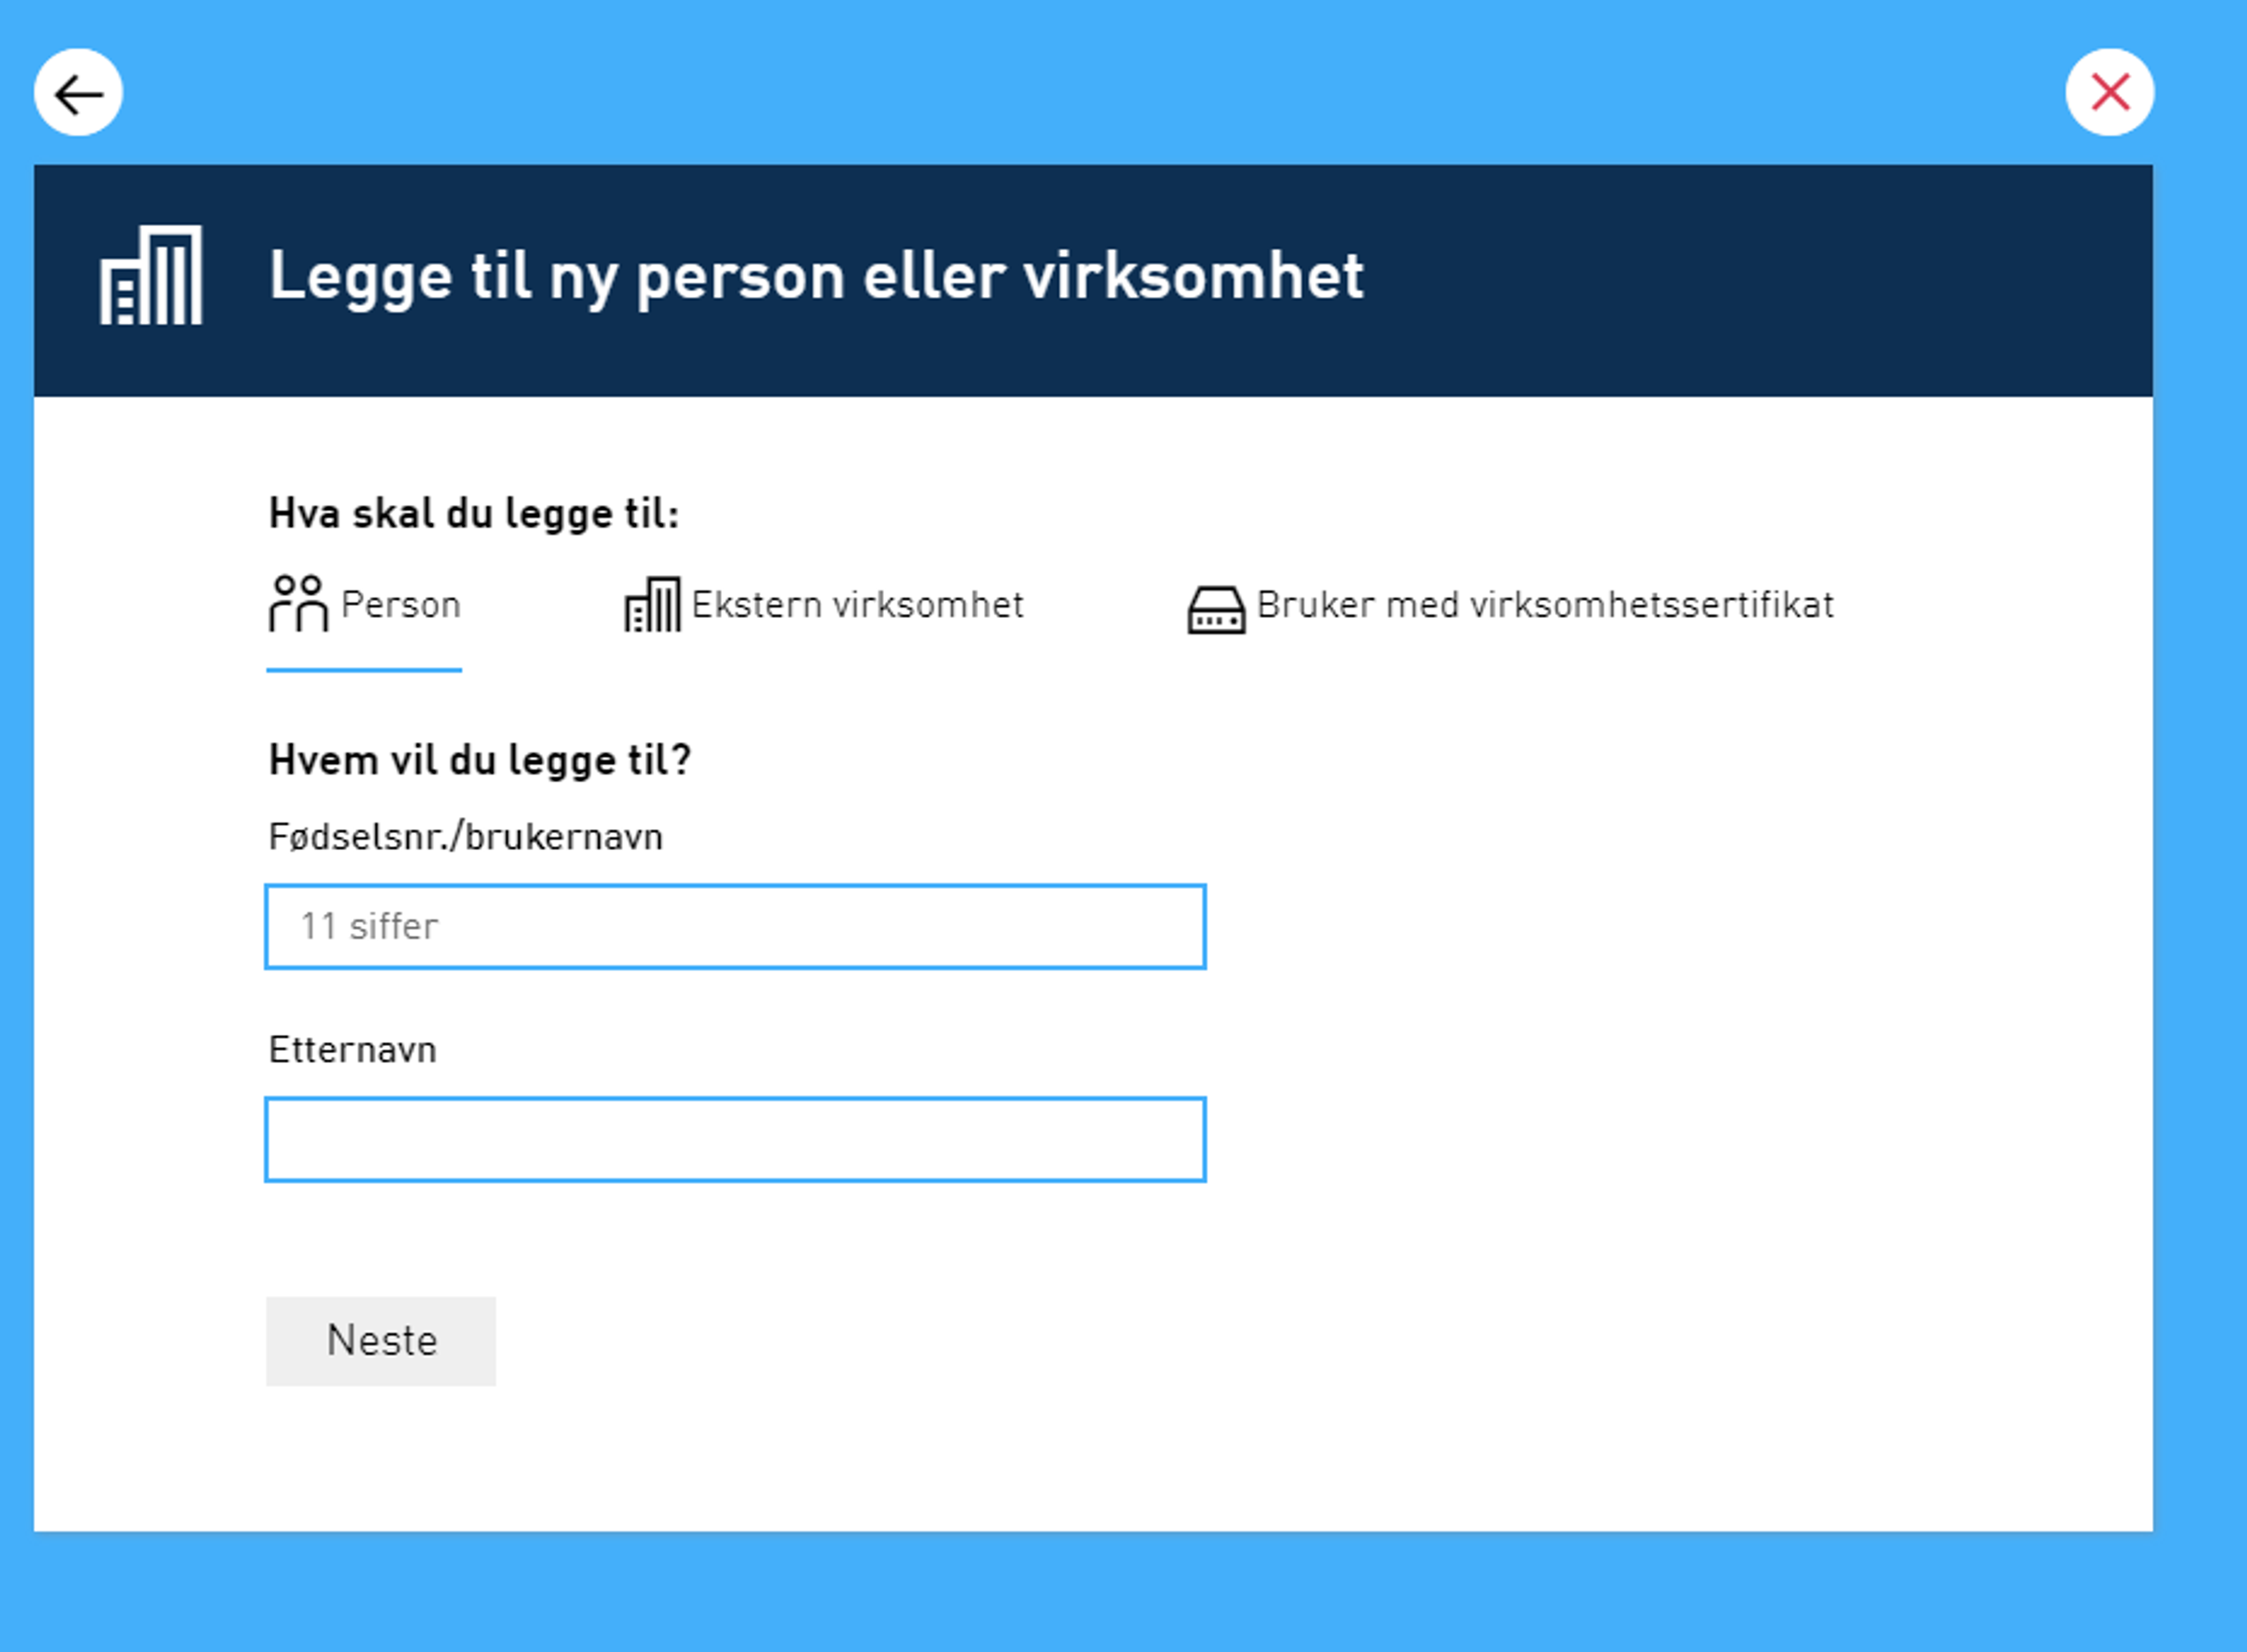
Task: Click the 'Fødselsnr./brukernavn' label
Action: point(465,837)
